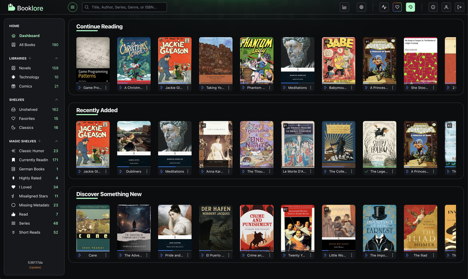
Task: Click the (Update) link at sidebar bottom
Action: coord(35,267)
